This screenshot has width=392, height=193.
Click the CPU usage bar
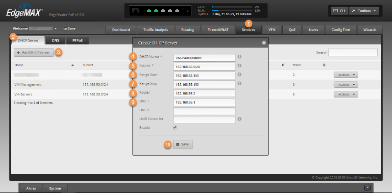coord(232,7)
